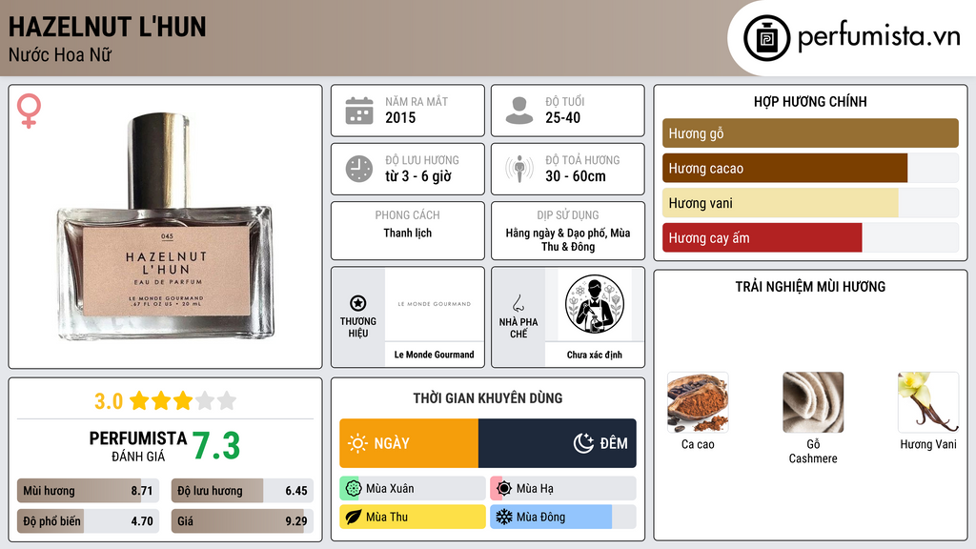Click the Ca cao note thumbnail
Screen dimensions: 976x549
698,402
